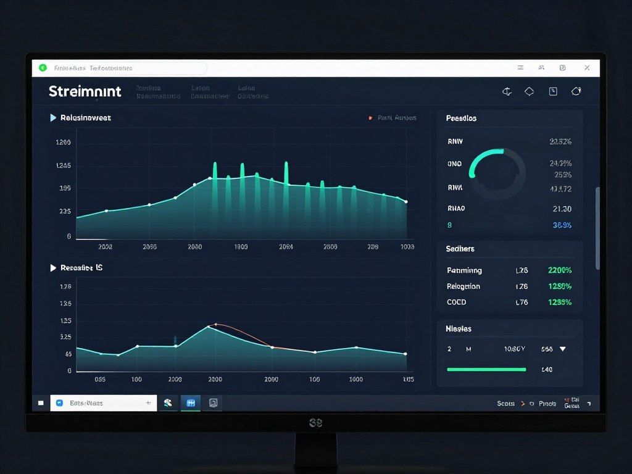This screenshot has height=474, width=632.
Task: Click the Pinola button in the taskbar
Action: [547, 404]
